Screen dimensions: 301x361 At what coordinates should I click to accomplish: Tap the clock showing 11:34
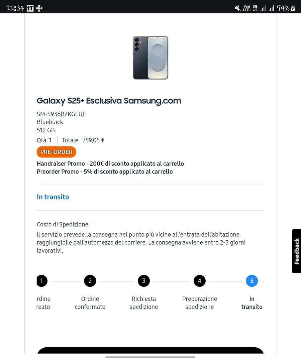[x=15, y=8]
